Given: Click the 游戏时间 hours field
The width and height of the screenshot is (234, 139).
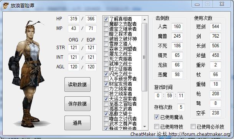Looking at the screenshot, I should [158, 96].
